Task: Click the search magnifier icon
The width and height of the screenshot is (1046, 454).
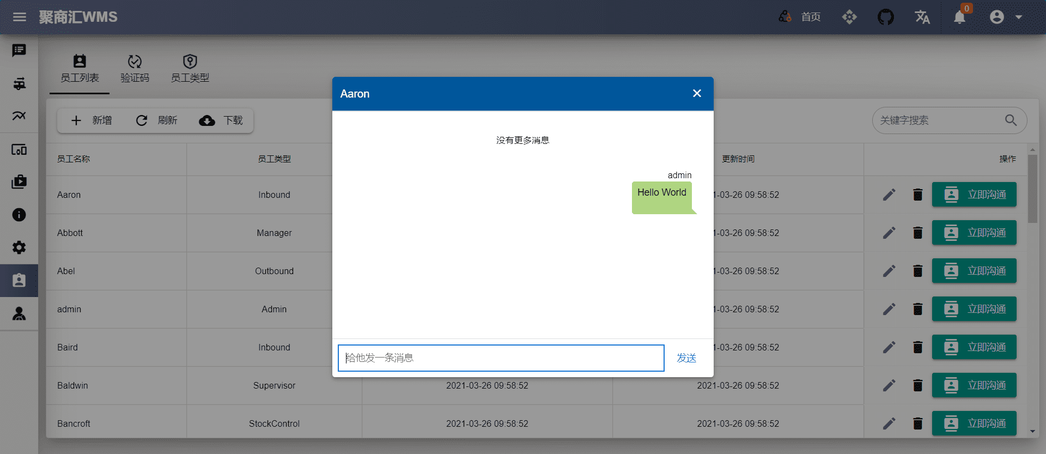Action: tap(1011, 120)
